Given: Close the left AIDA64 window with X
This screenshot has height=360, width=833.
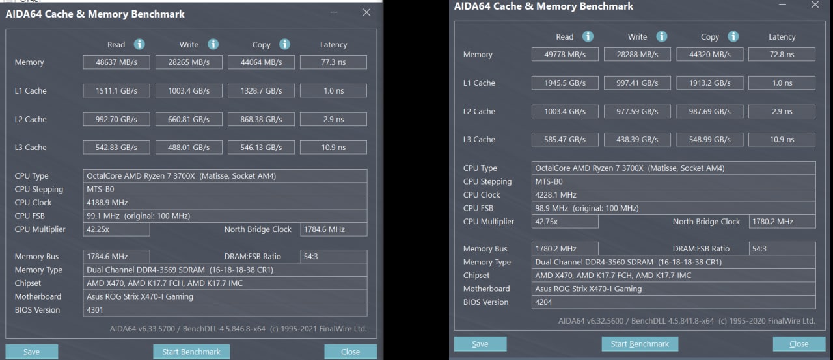Looking at the screenshot, I should (x=366, y=12).
